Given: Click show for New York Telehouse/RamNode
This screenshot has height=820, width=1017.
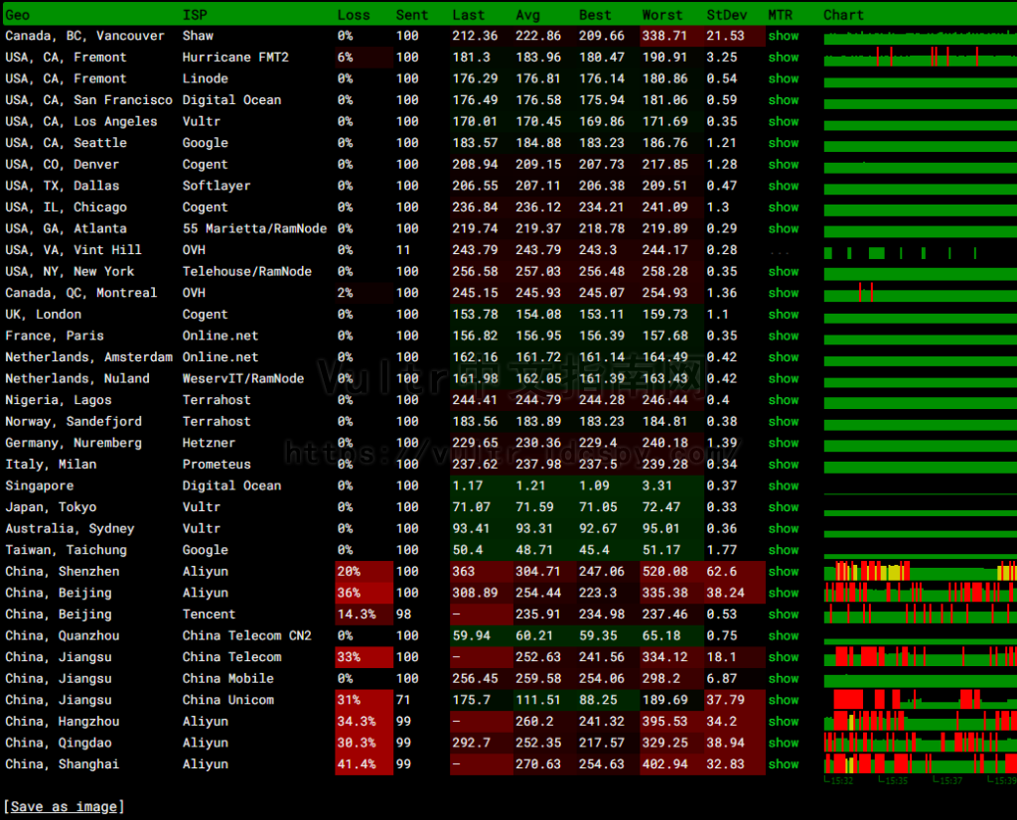Looking at the screenshot, I should (783, 271).
